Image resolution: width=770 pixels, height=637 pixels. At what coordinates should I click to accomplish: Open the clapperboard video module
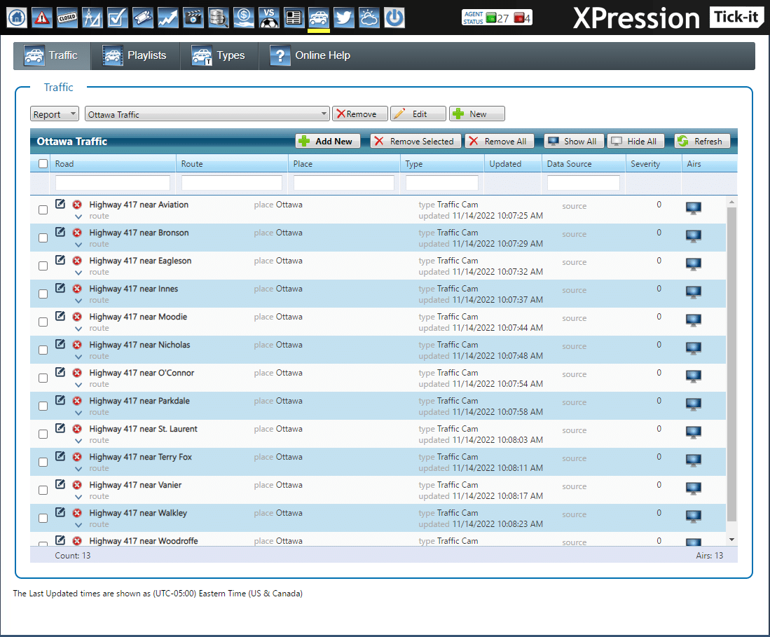pyautogui.click(x=193, y=18)
